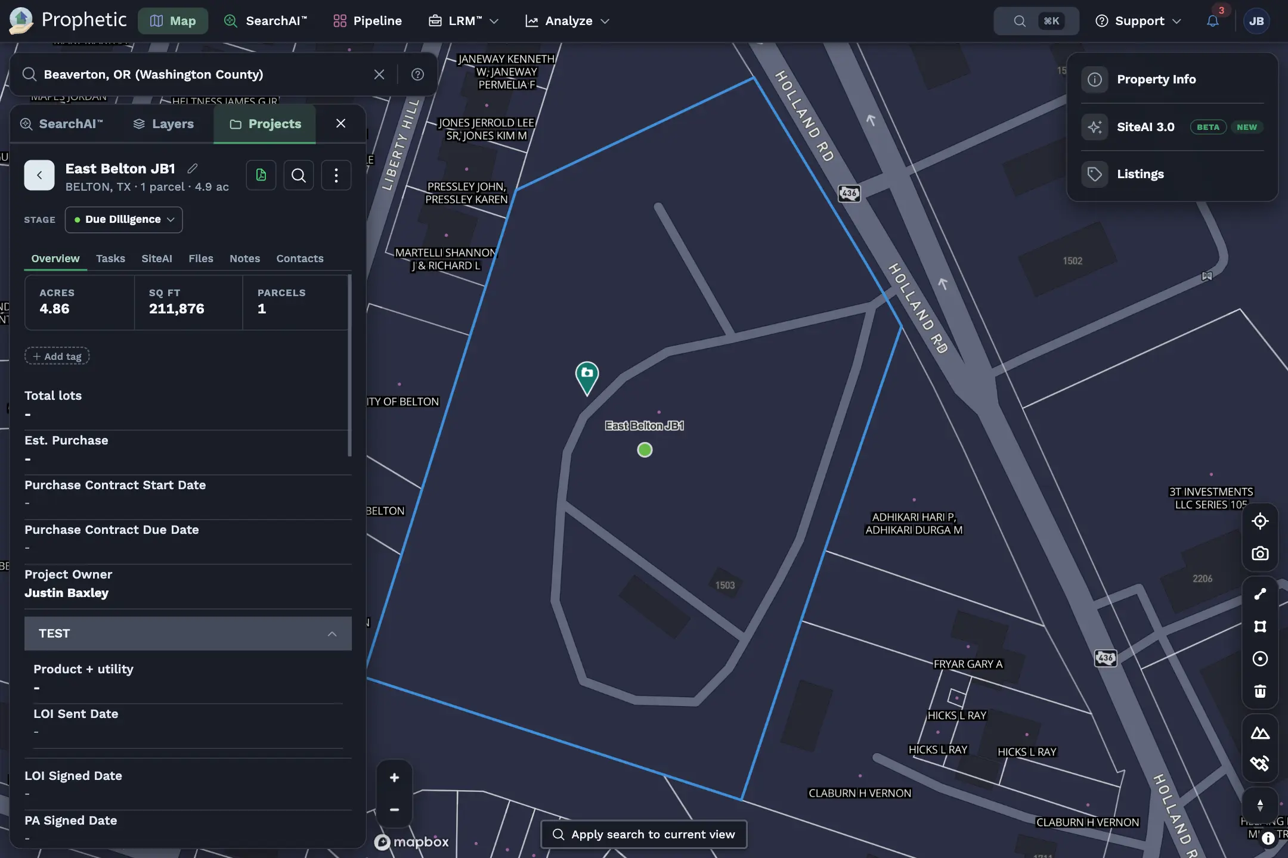
Task: Select the Files project tab
Action: pos(201,259)
